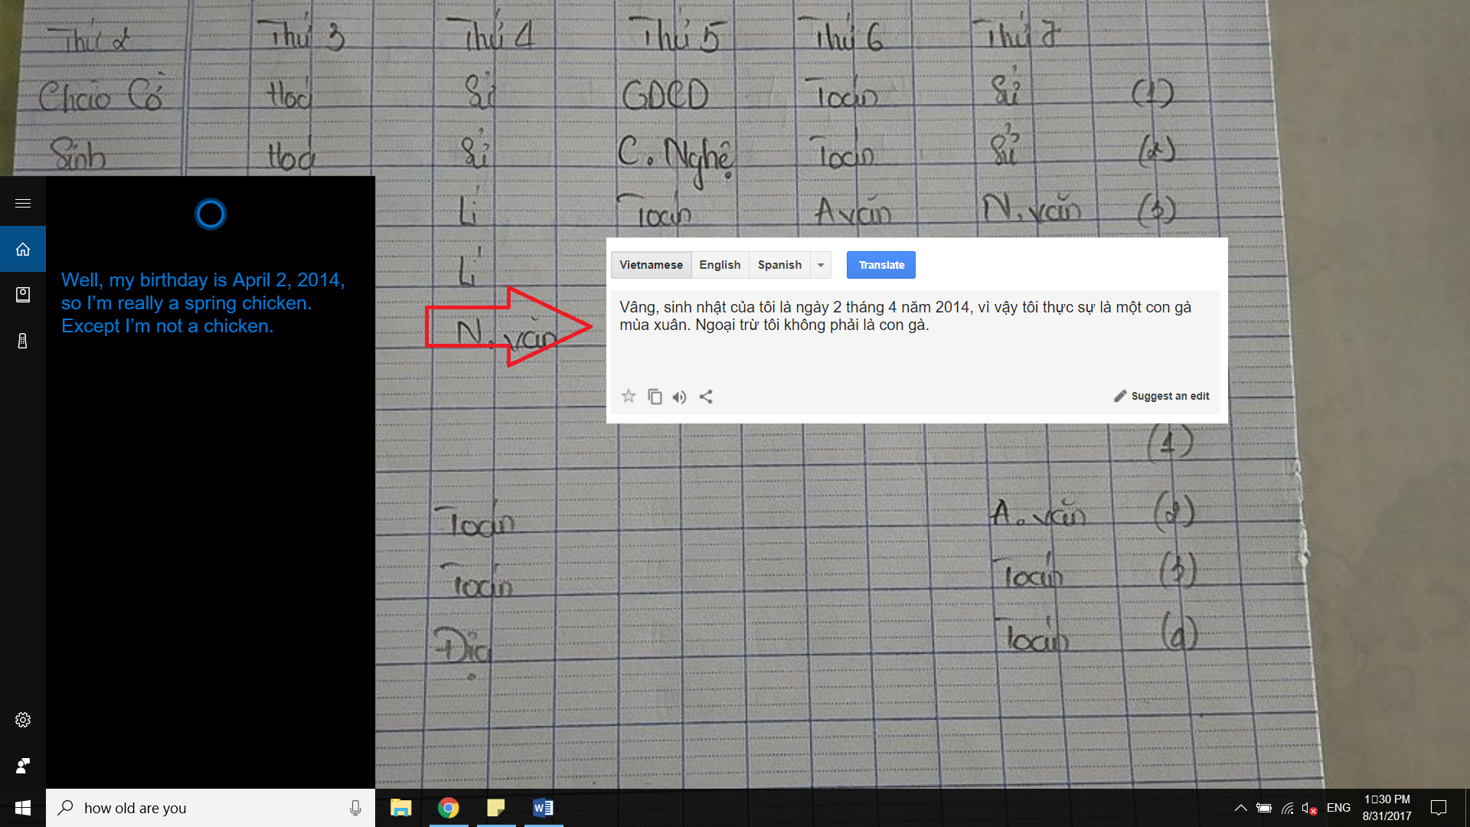Select Vietnamese source language tab
Viewport: 1470px width, 827px height.
(x=652, y=264)
